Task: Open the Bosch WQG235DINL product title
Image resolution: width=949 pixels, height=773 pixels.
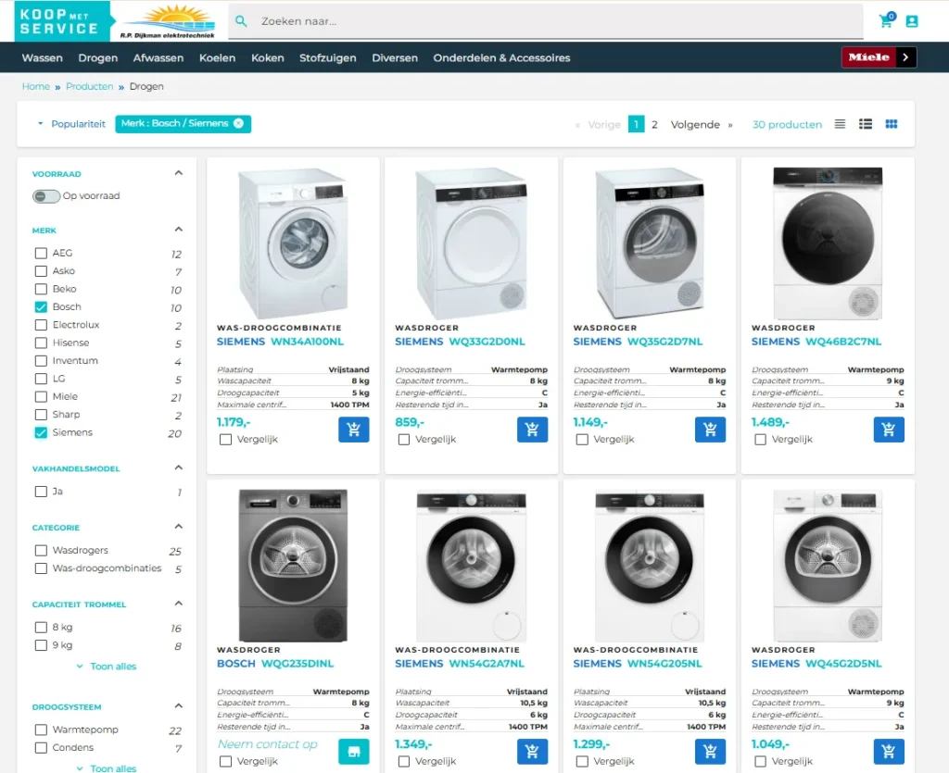Action: tap(275, 664)
